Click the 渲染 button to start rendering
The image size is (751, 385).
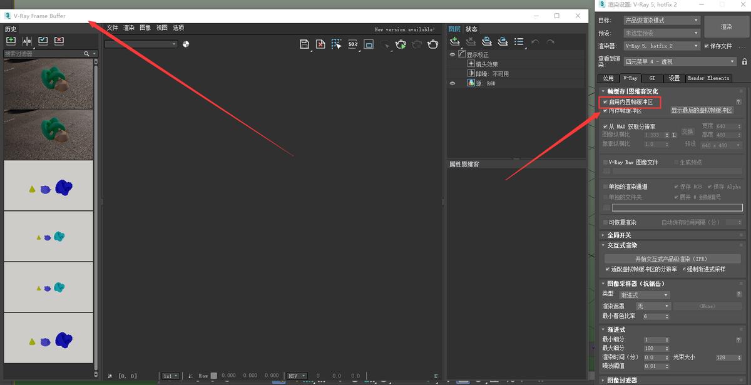(x=726, y=27)
